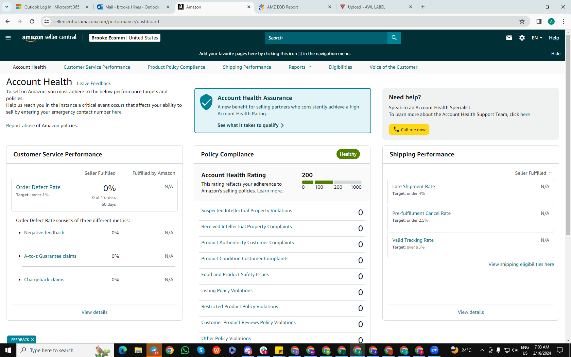Switch to the Upload - AWL LABEL tab
This screenshot has width=571, height=357.
pos(376,7)
